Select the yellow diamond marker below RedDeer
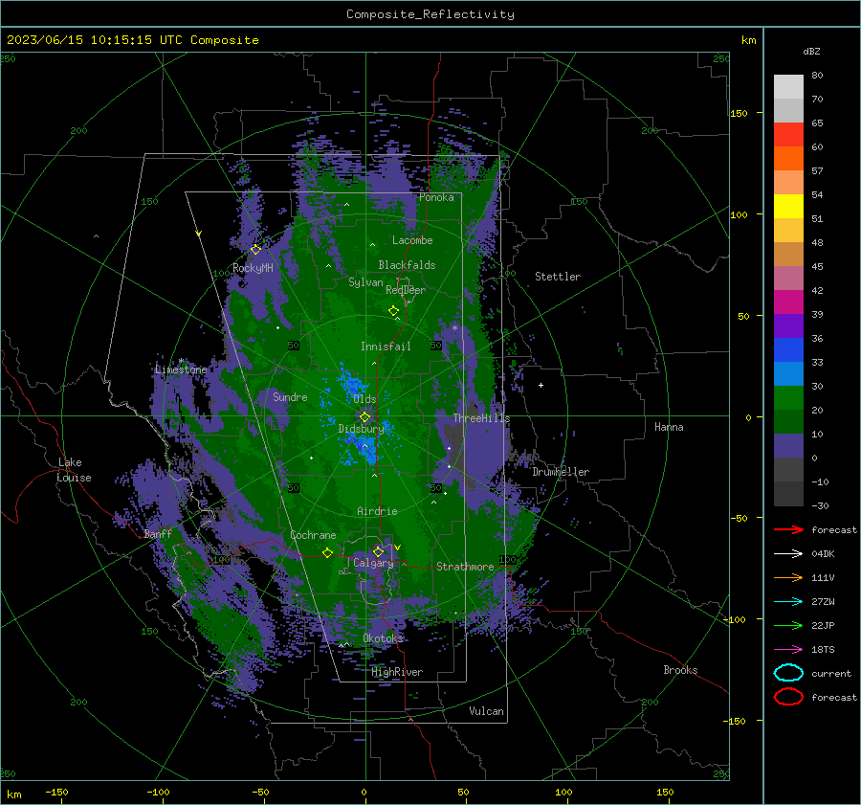 pos(393,311)
